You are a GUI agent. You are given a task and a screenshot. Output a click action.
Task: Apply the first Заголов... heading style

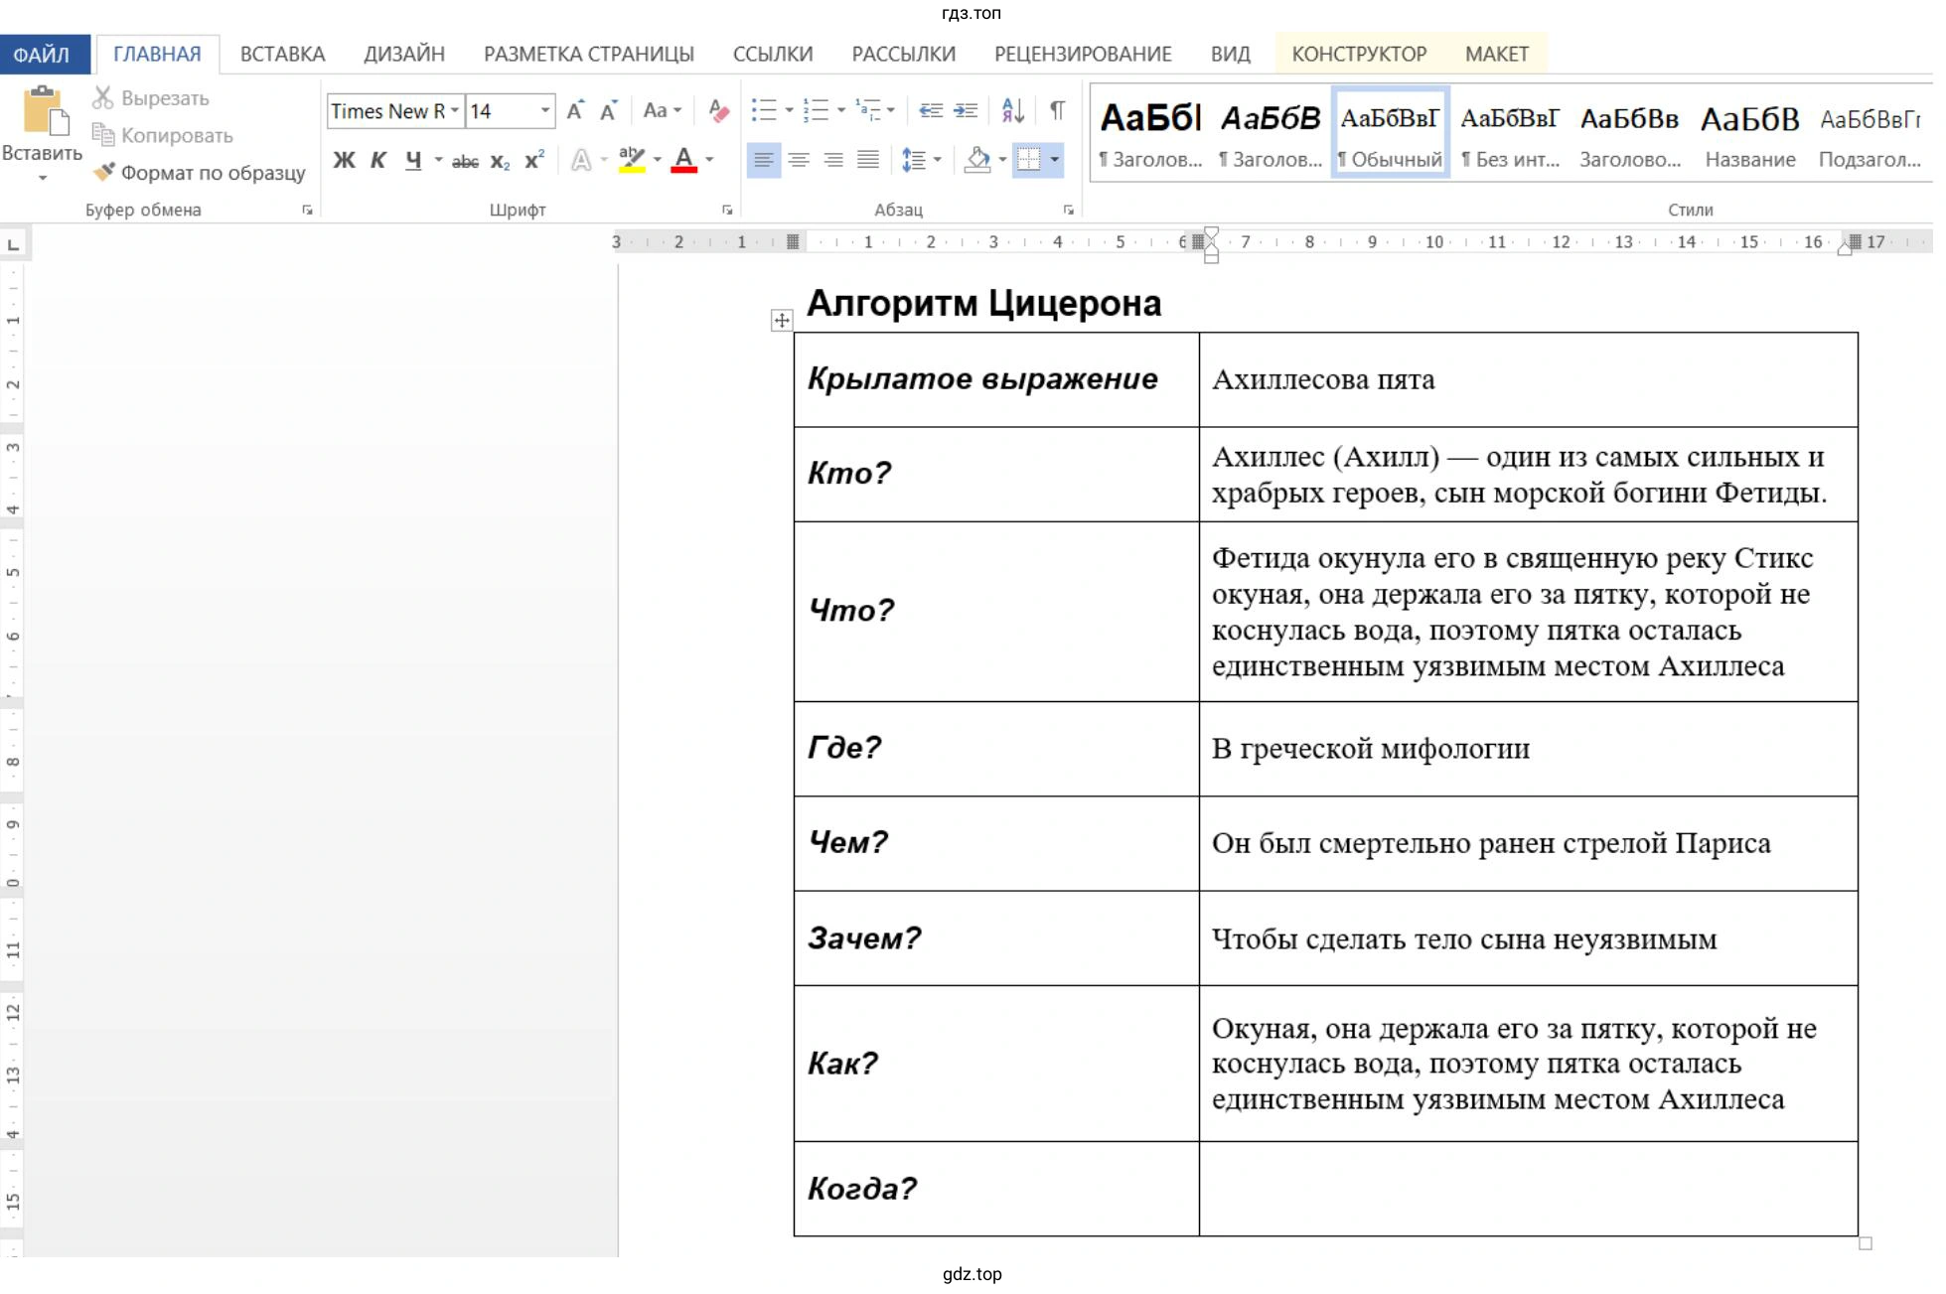coord(1150,133)
